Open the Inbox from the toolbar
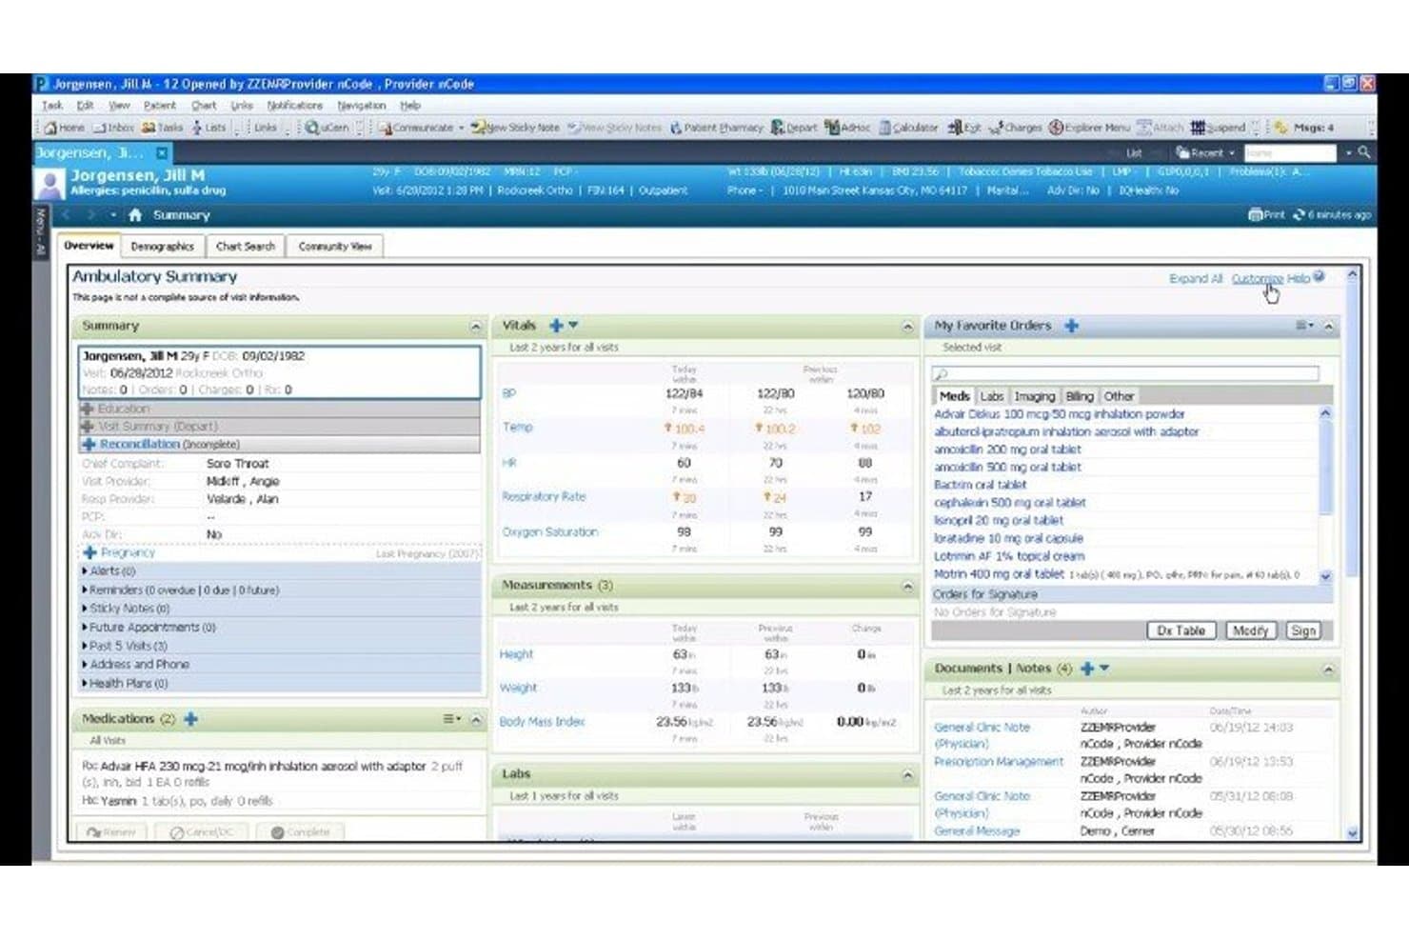Viewport: 1409px width, 940px height. coord(114,128)
